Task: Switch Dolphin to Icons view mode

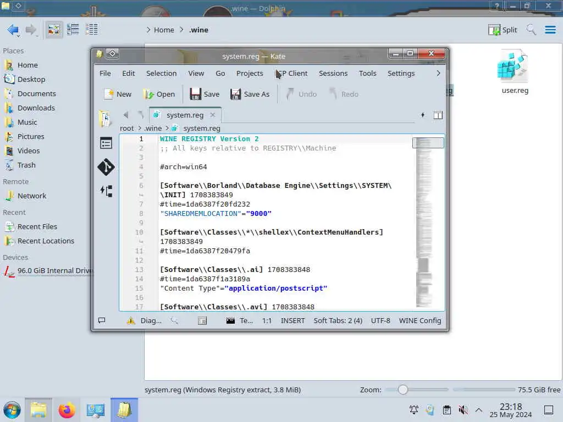Action: coord(54,30)
